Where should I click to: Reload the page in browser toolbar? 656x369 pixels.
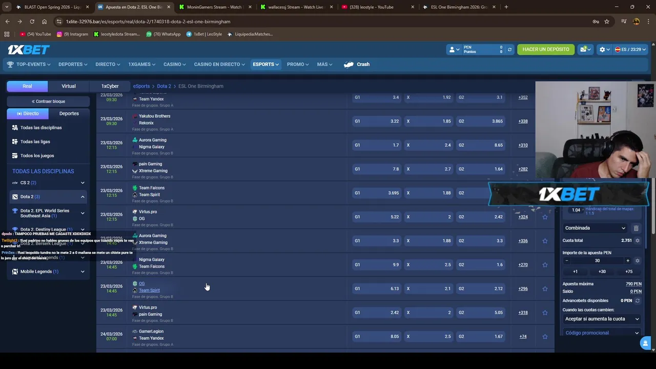32,22
